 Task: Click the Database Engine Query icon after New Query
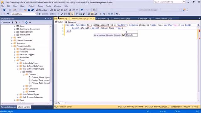pyautogui.click(x=52, y=10)
